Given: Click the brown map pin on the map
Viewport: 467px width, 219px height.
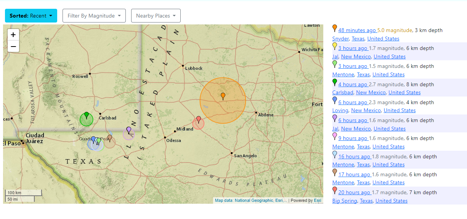Looking at the screenshot, I should pos(110,138).
